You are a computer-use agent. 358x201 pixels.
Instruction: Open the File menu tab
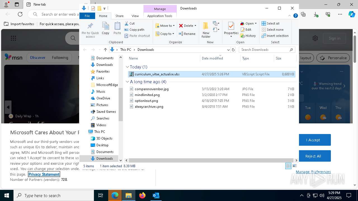tap(87, 16)
